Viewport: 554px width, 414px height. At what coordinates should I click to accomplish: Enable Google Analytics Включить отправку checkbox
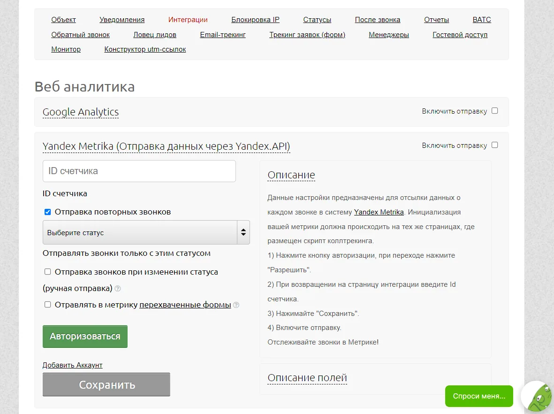tap(494, 111)
